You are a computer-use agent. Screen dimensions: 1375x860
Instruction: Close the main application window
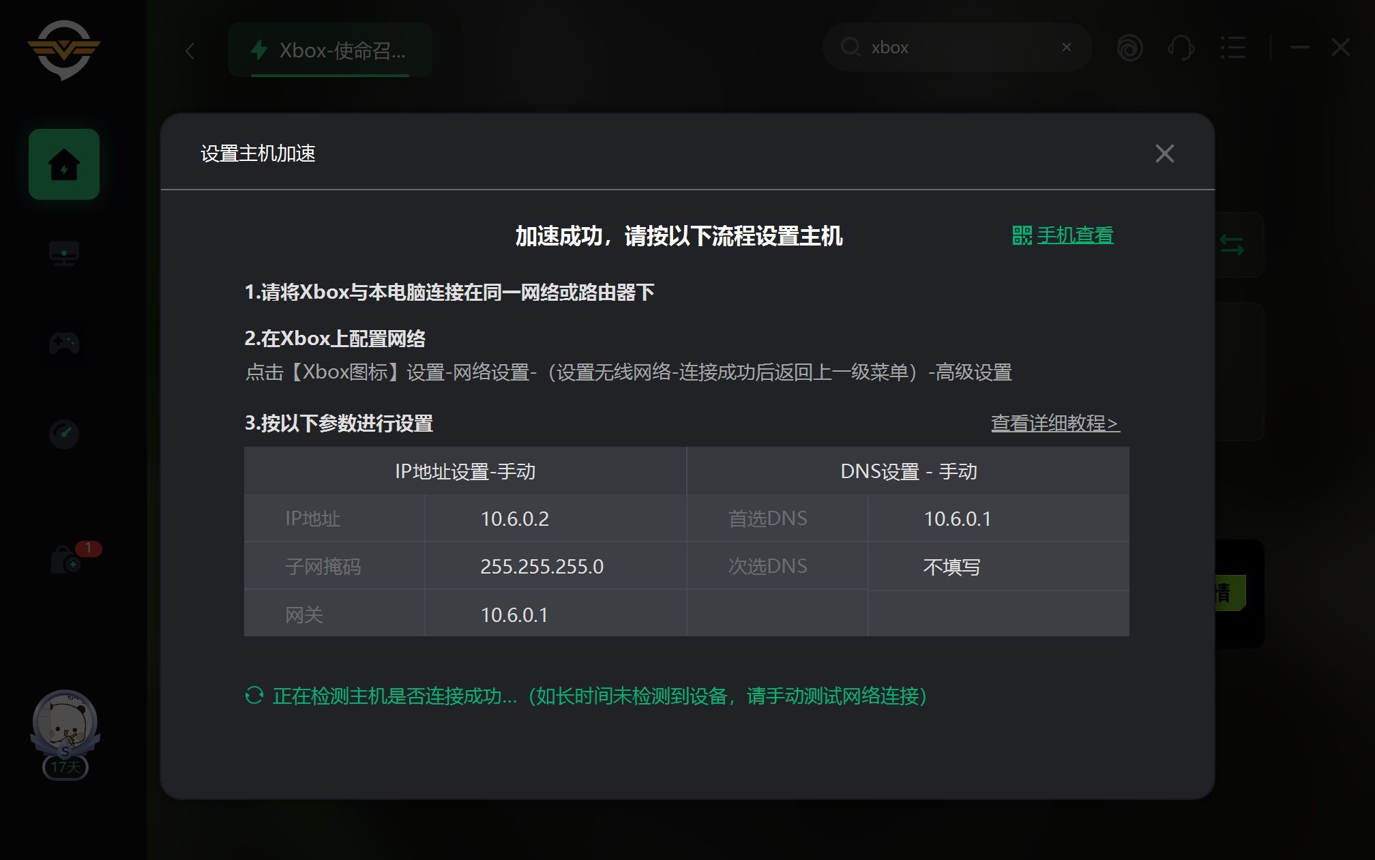tap(1341, 47)
